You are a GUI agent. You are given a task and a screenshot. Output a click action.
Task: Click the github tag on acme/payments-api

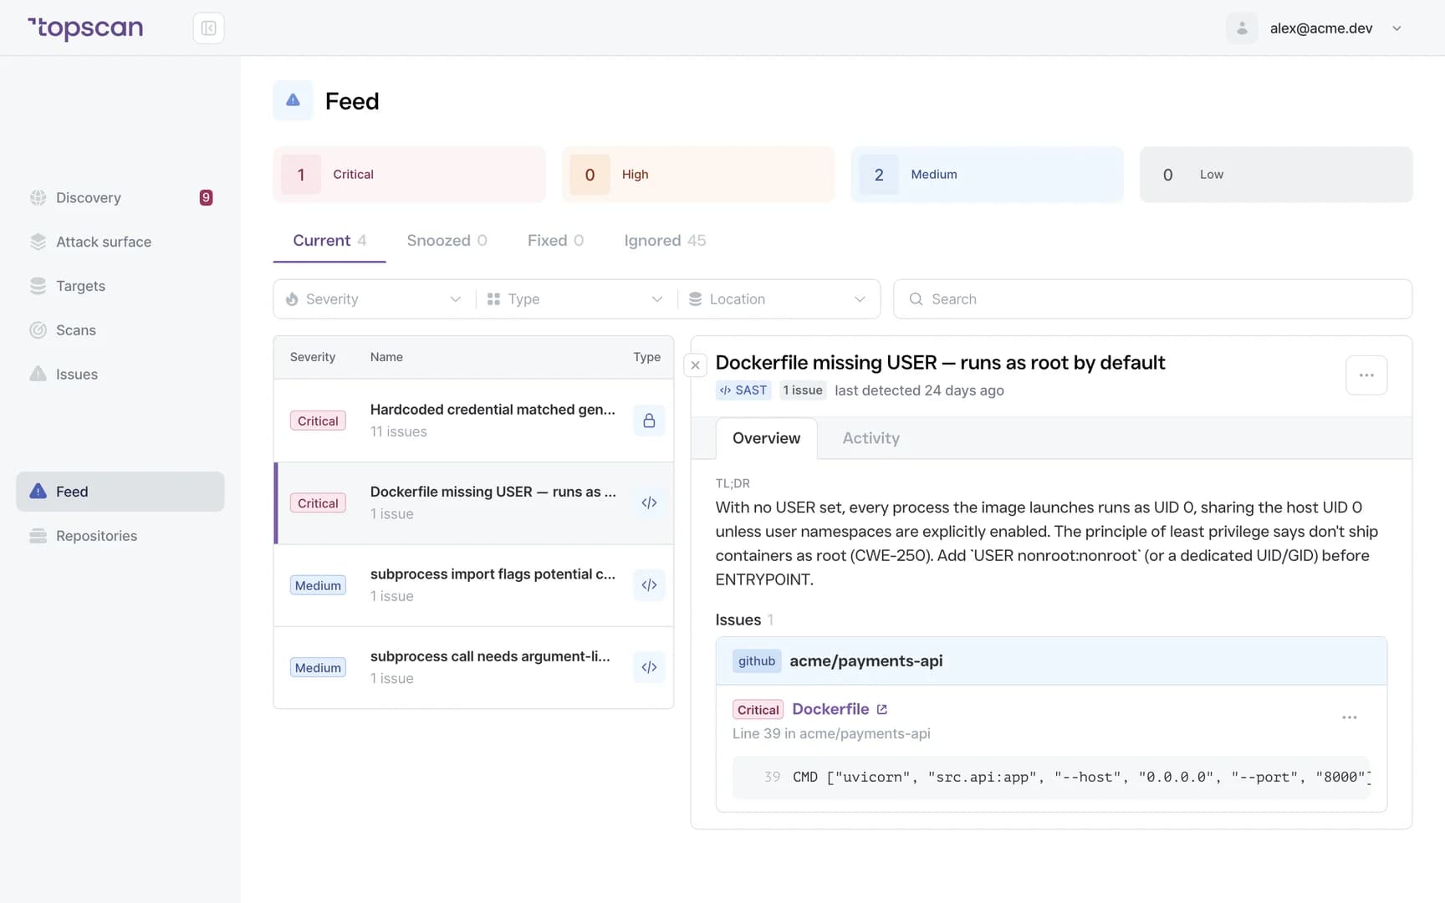[x=757, y=661]
